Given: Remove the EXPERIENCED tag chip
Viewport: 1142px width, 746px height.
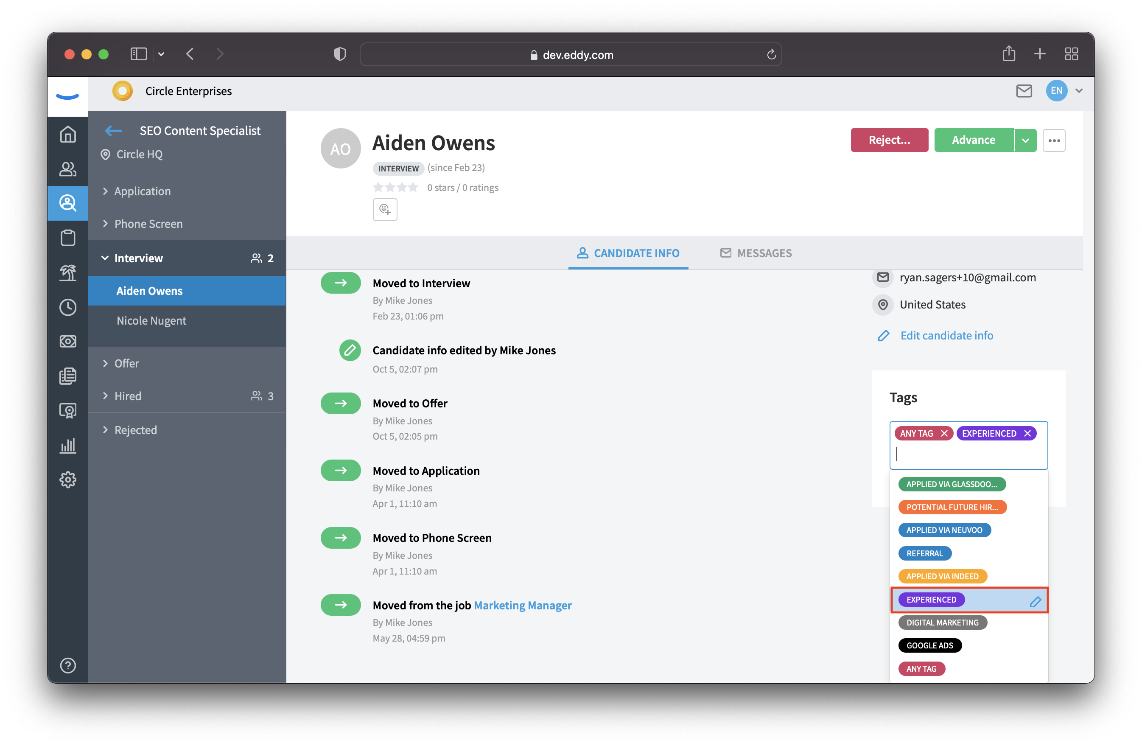Looking at the screenshot, I should 1027,433.
